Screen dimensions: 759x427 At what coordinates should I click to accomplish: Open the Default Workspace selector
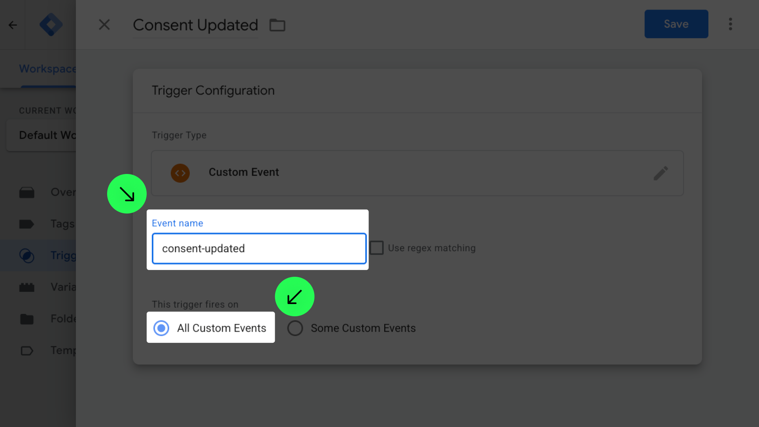[43, 135]
